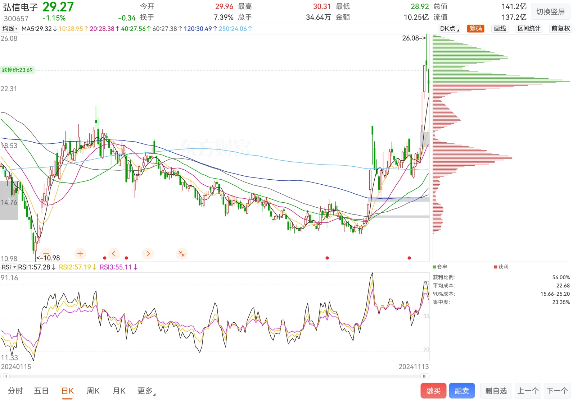Click the zoom-out minus circle icon

pyautogui.click(x=46, y=253)
